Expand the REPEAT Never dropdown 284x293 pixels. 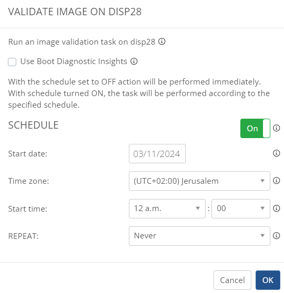199,236
